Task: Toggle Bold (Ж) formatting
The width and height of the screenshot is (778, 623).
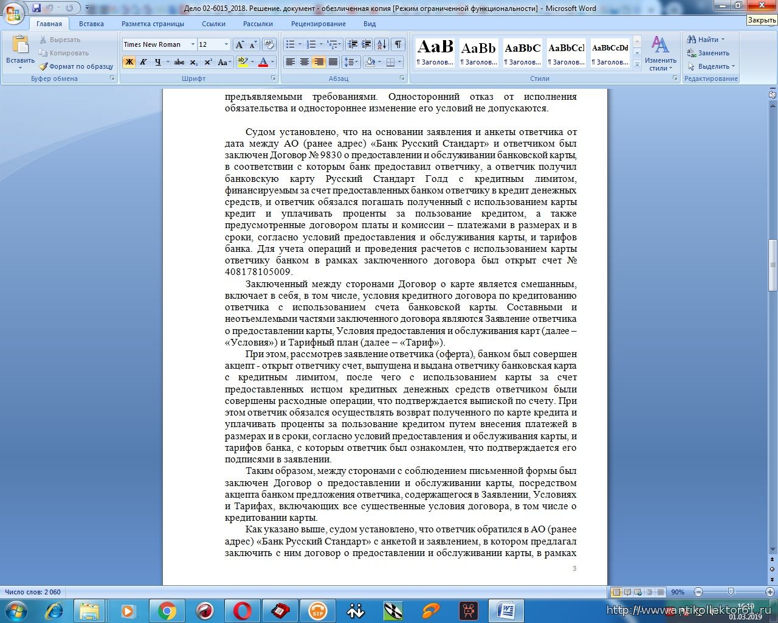Action: tap(129, 62)
